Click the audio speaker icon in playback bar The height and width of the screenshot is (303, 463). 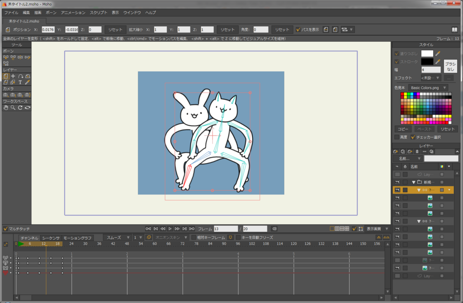(274, 229)
